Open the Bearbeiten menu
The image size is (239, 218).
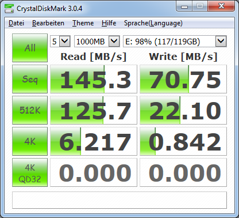tap(48, 23)
